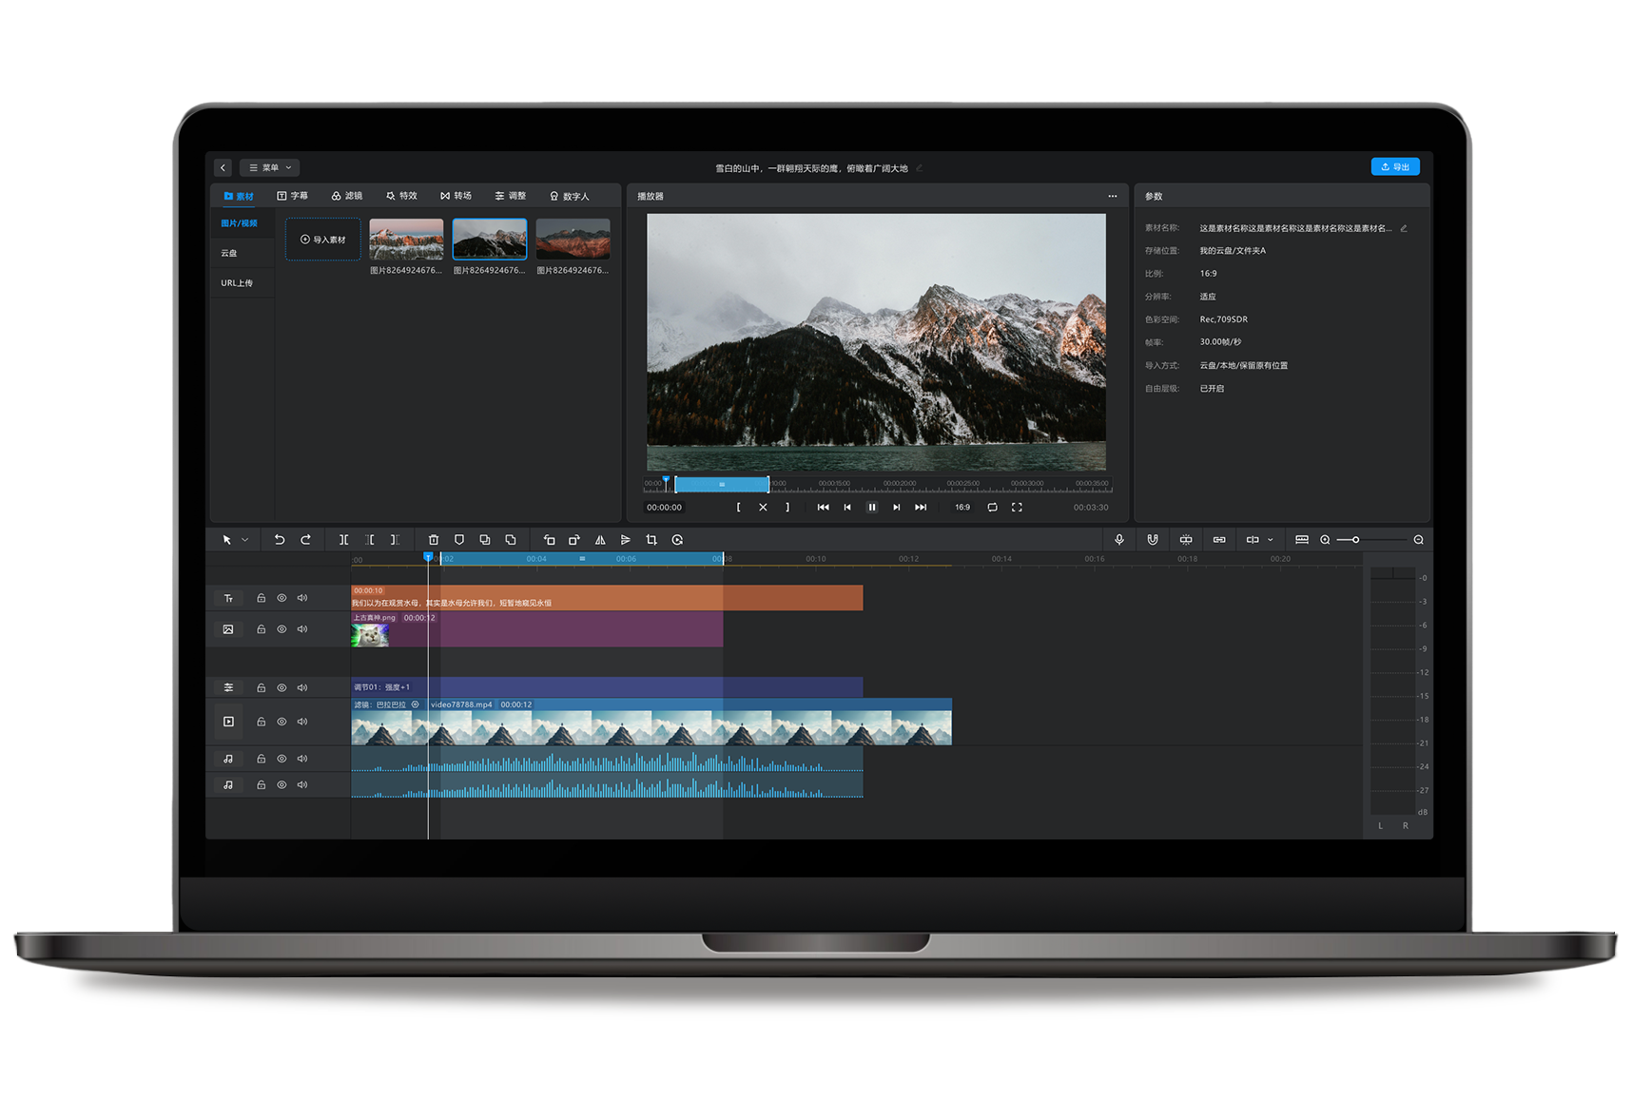This screenshot has width=1632, height=1099.
Task: Click the mirror flip icon
Action: [600, 540]
